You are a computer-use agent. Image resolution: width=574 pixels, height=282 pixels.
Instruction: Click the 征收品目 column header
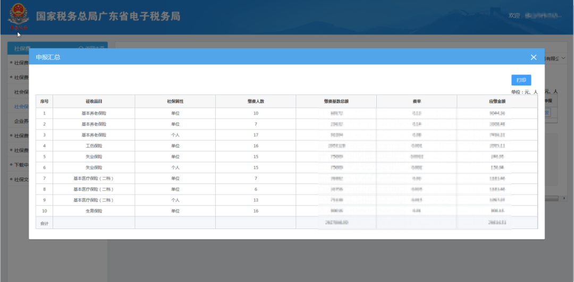coord(94,101)
